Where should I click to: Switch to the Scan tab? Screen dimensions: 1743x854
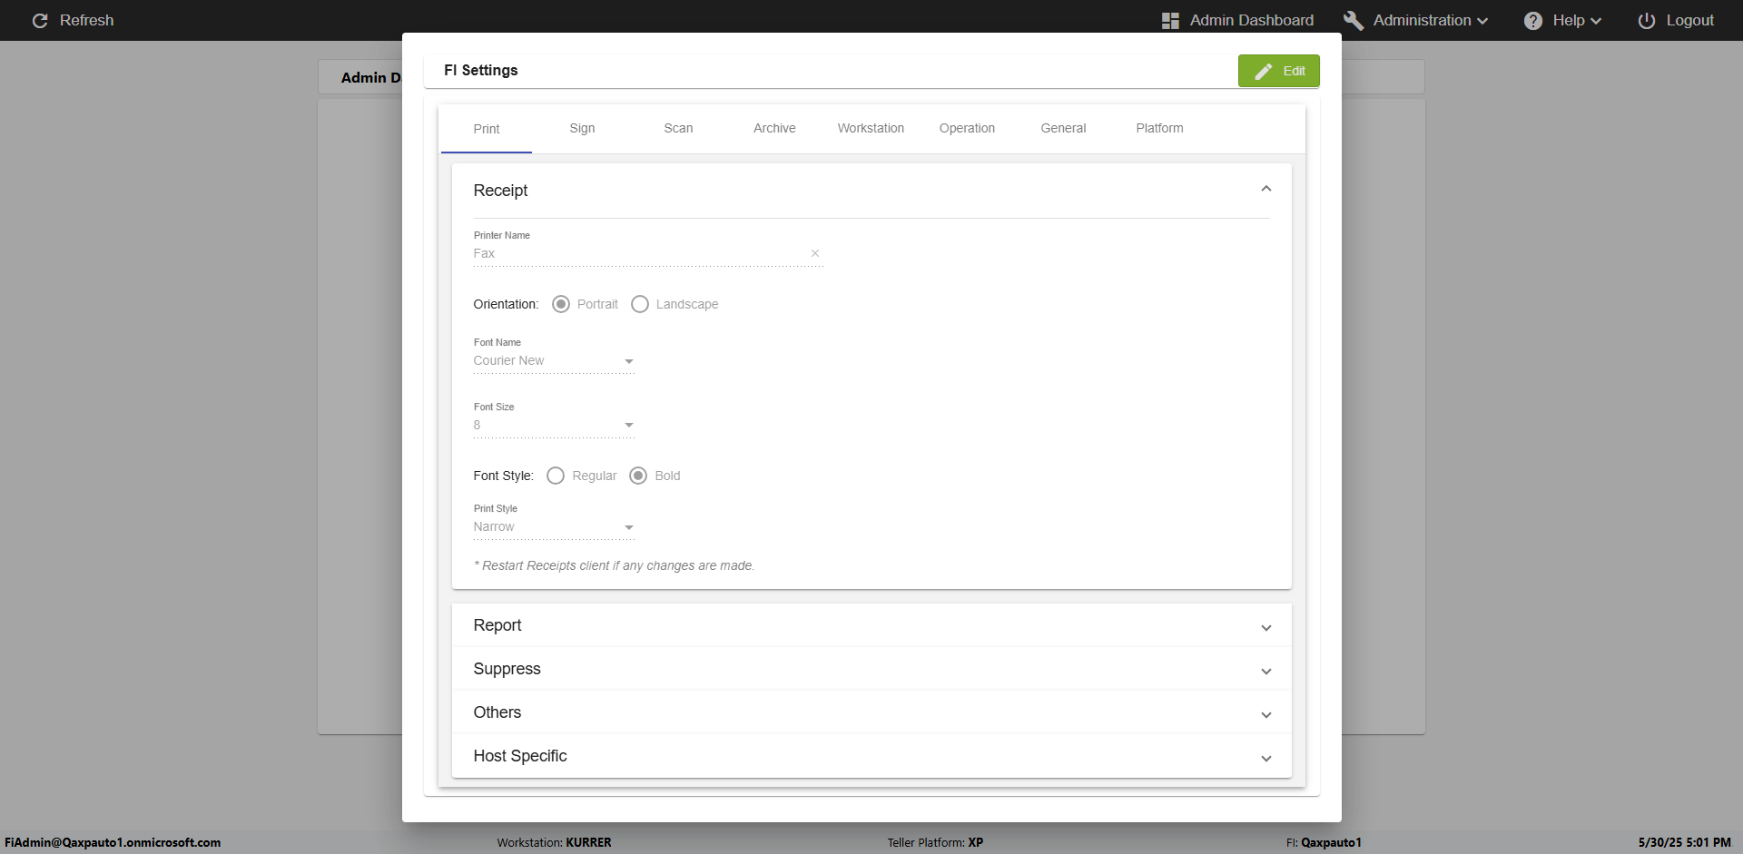(x=678, y=129)
